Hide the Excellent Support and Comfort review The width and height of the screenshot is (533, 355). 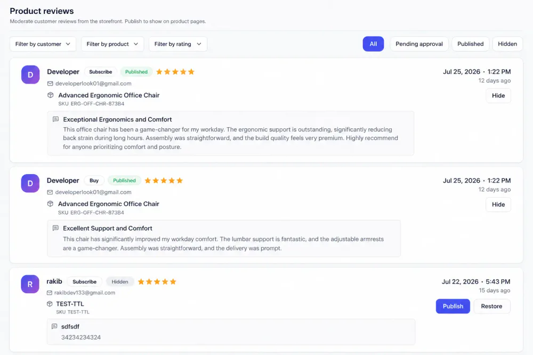498,205
